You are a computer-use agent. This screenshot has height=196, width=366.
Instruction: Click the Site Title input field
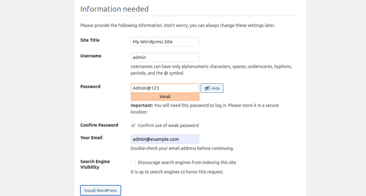pyautogui.click(x=165, y=42)
